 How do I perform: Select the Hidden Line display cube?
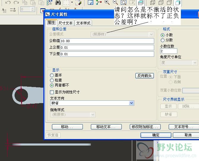coord(161,2)
